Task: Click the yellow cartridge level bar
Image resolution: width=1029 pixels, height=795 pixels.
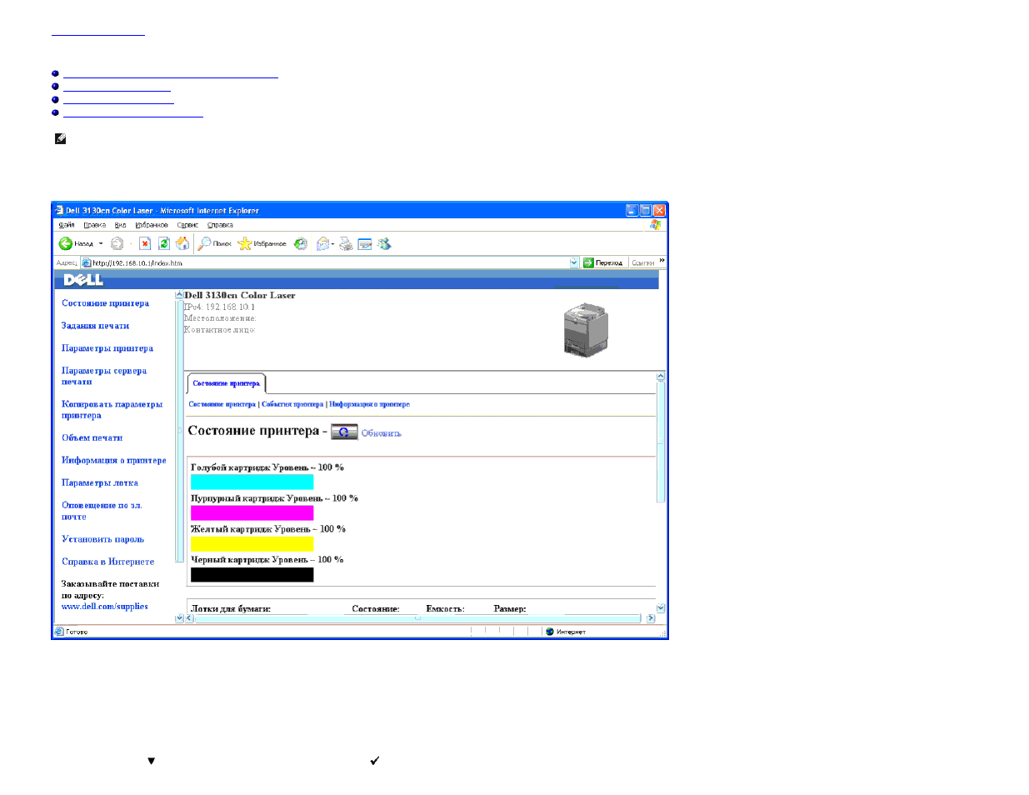Action: [252, 543]
